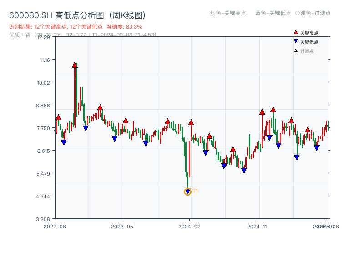364x273 pixels.
Task: Click the 5.479 price axis label
Action: pyautogui.click(x=43, y=174)
